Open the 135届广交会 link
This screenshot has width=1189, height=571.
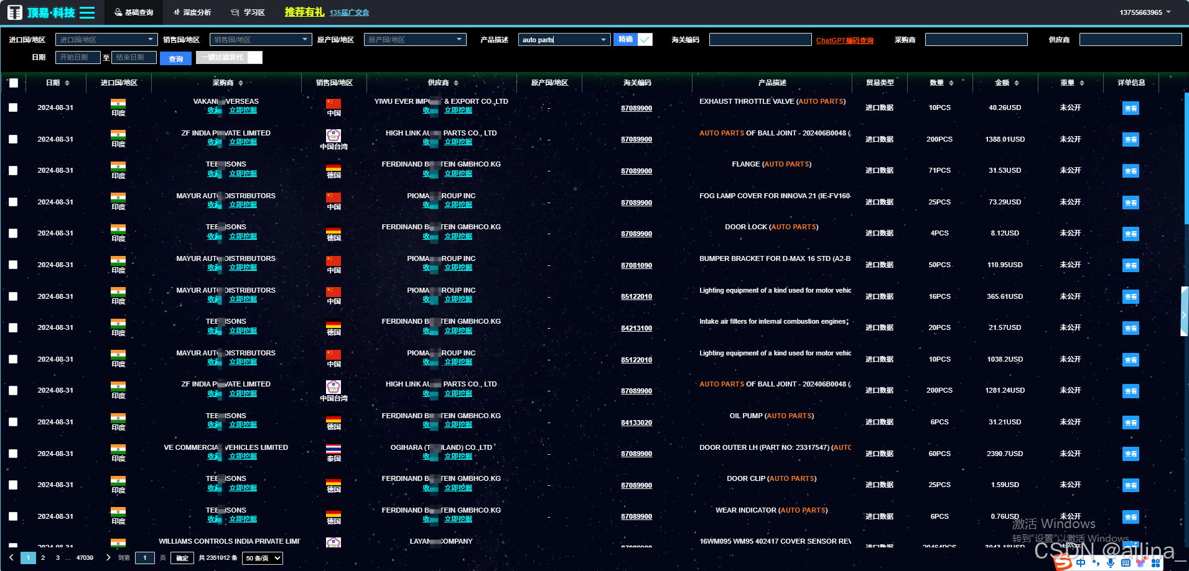(x=349, y=12)
